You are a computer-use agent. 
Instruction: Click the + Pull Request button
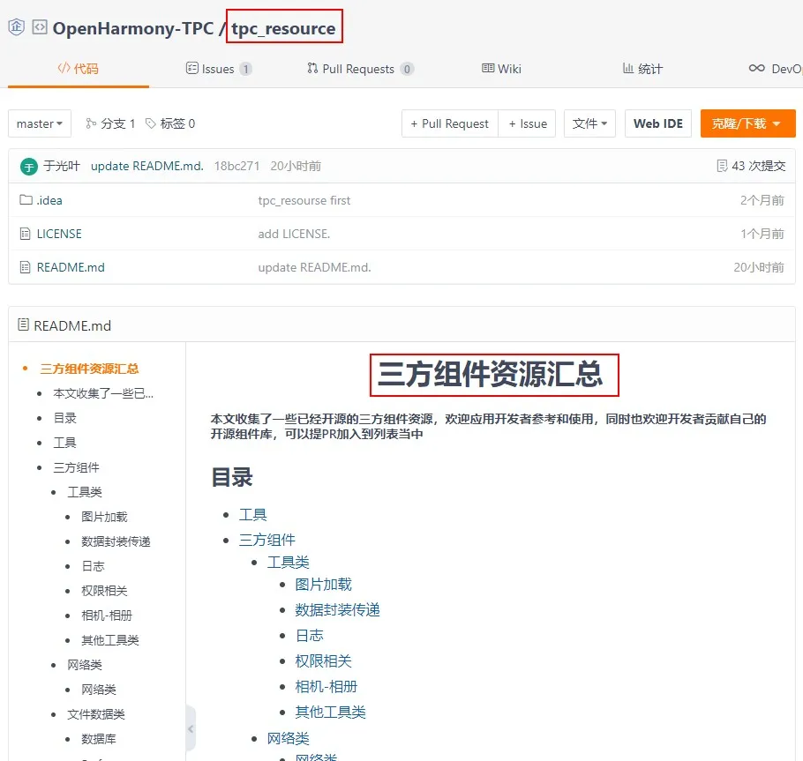point(450,123)
